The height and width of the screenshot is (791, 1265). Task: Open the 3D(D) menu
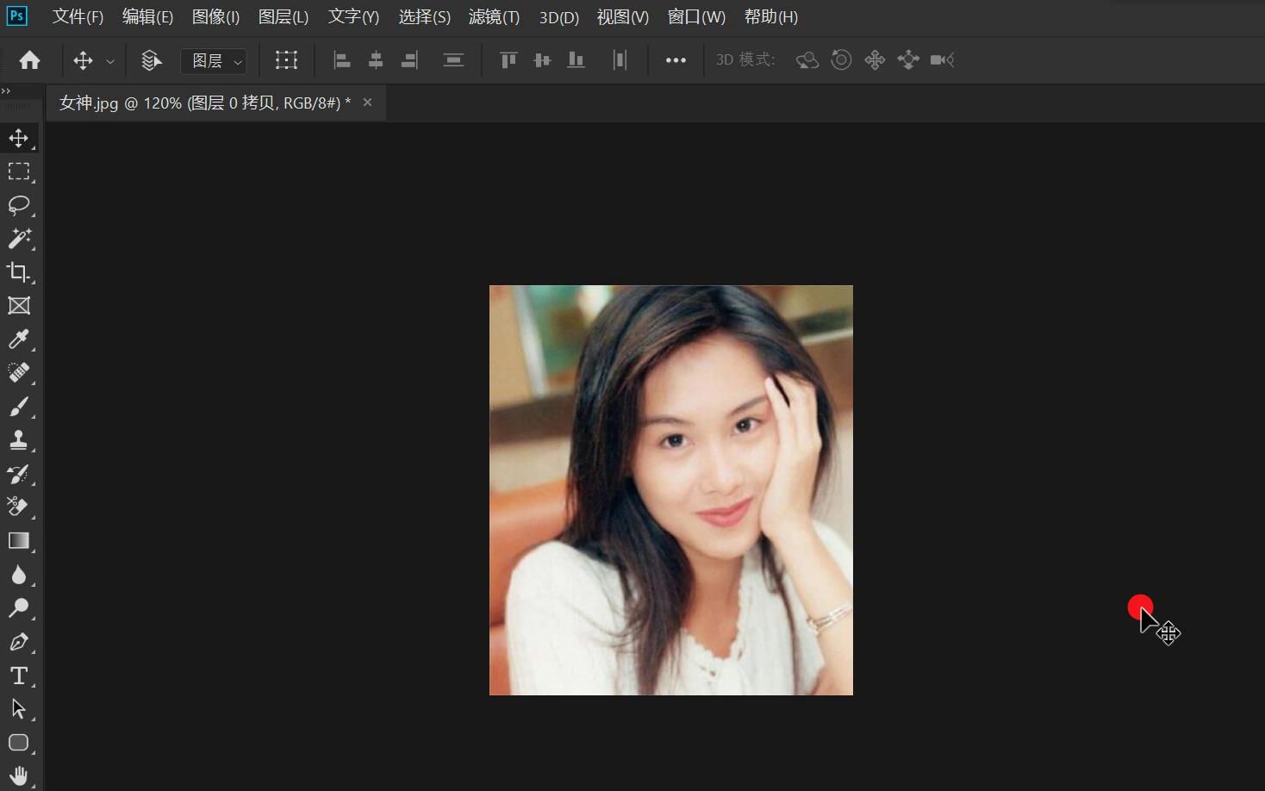click(x=558, y=16)
